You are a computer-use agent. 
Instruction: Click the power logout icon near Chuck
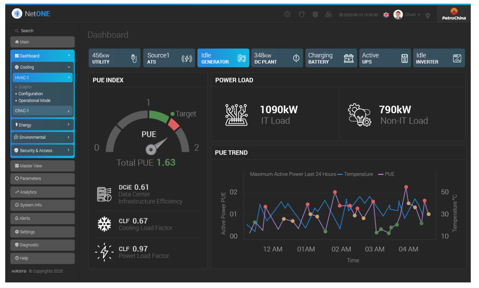(428, 15)
